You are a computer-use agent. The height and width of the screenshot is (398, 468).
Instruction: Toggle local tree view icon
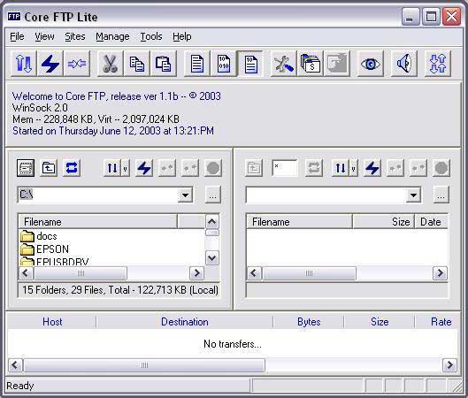point(26,168)
